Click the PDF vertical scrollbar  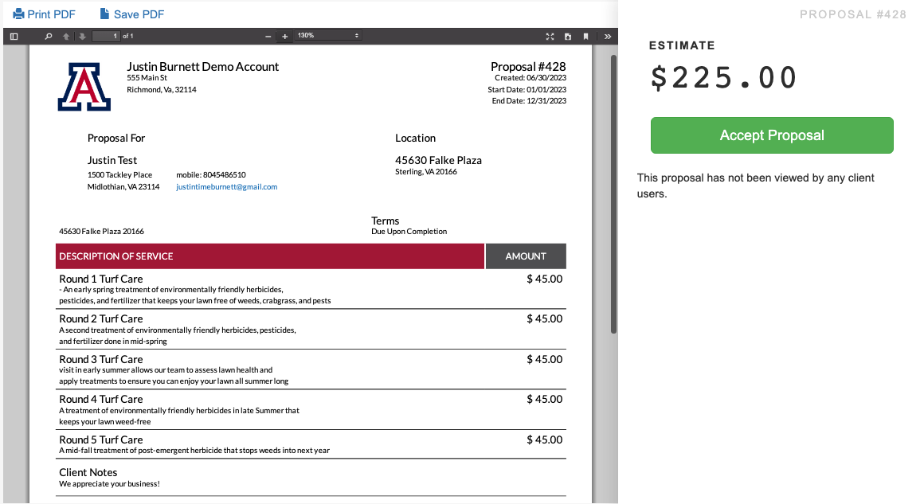(x=613, y=191)
